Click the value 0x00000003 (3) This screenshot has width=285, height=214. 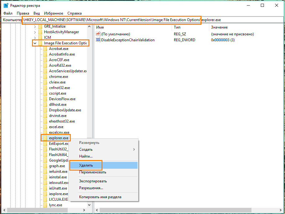223,40
